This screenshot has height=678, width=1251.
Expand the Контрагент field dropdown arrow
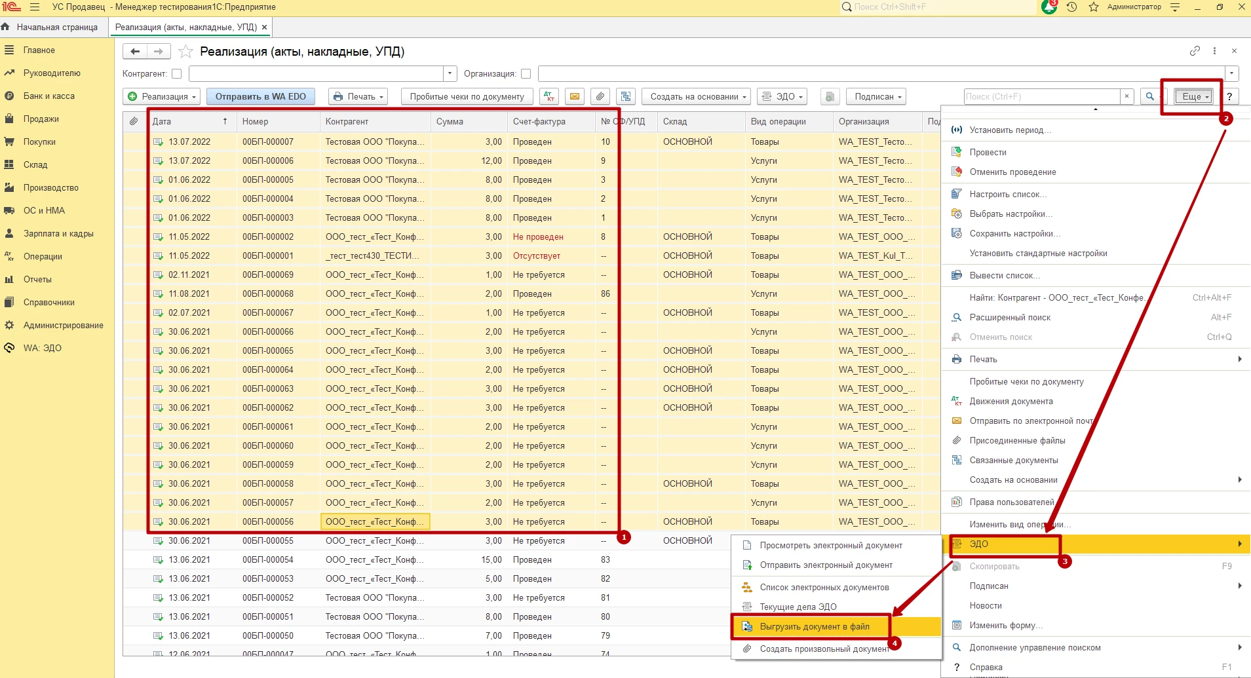[450, 73]
